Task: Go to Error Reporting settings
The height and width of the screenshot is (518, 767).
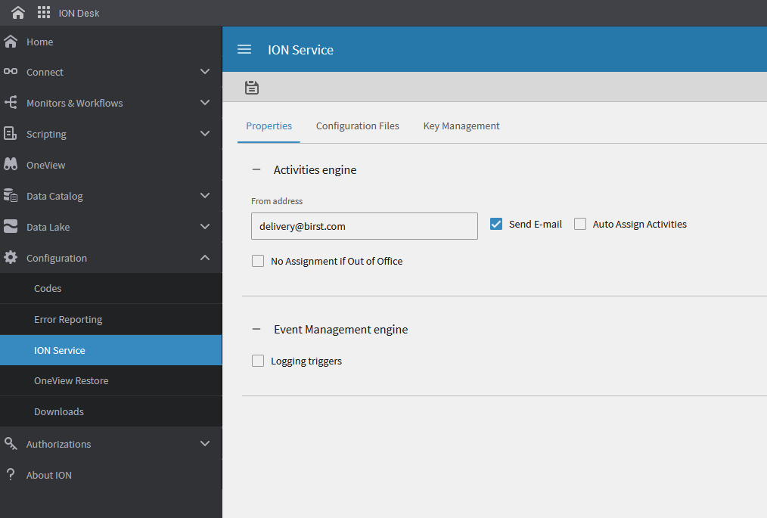Action: [x=68, y=319]
